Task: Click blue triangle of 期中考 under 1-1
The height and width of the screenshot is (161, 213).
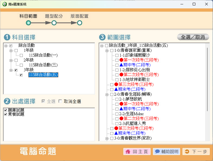Action: click(121, 65)
